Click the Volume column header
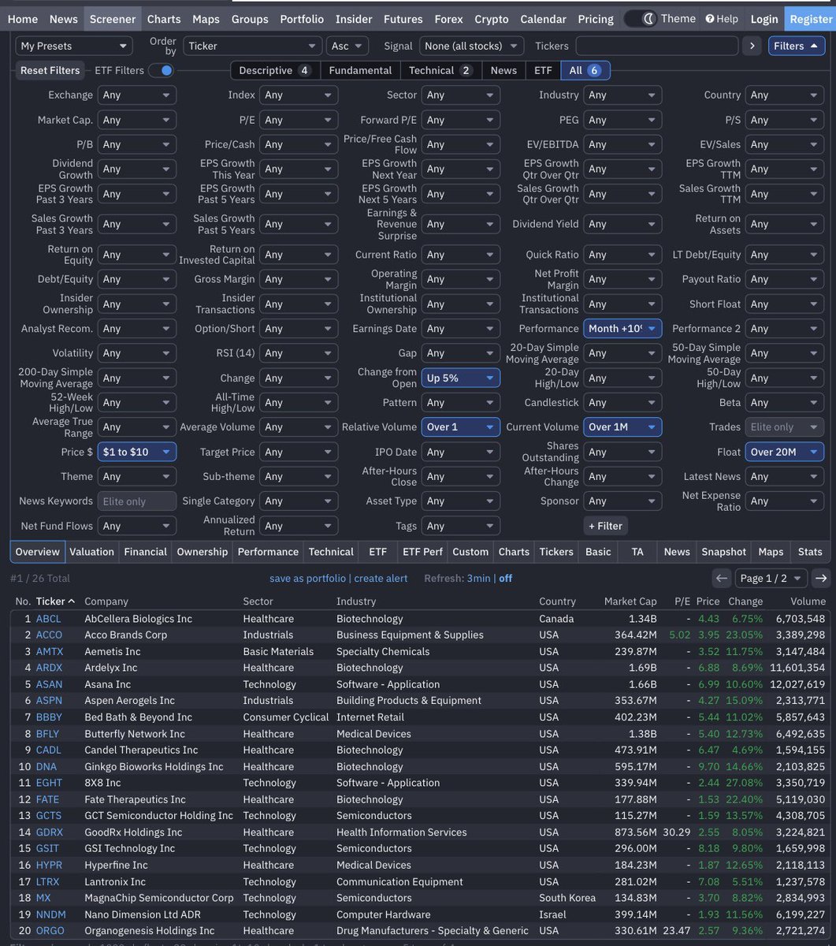The image size is (836, 946). (808, 601)
